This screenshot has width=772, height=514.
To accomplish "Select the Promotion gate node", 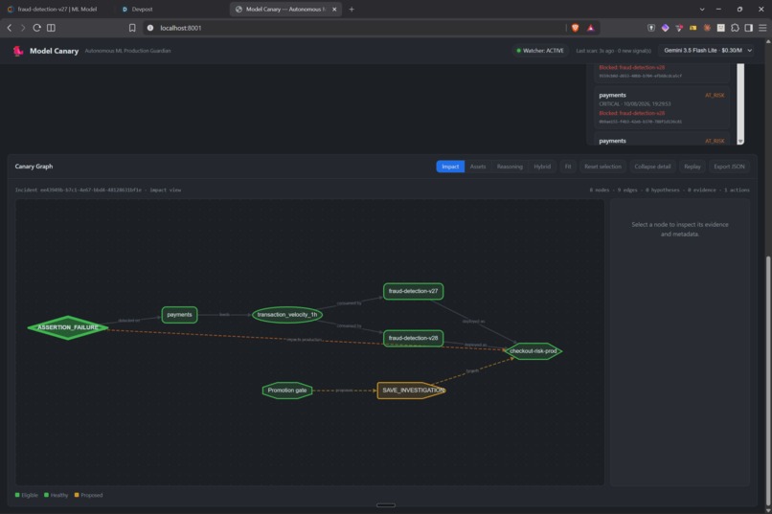I will (x=287, y=391).
